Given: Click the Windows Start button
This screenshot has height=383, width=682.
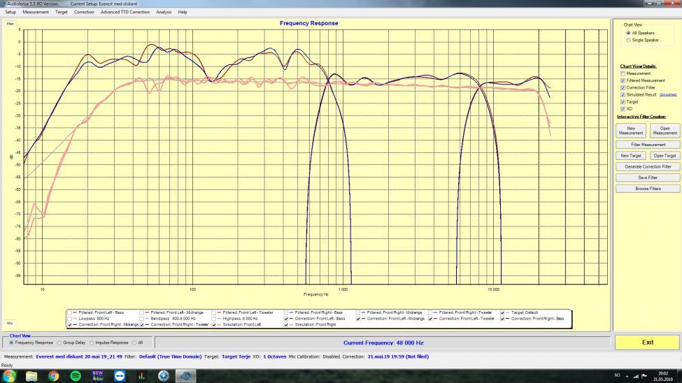Looking at the screenshot, I should point(10,376).
